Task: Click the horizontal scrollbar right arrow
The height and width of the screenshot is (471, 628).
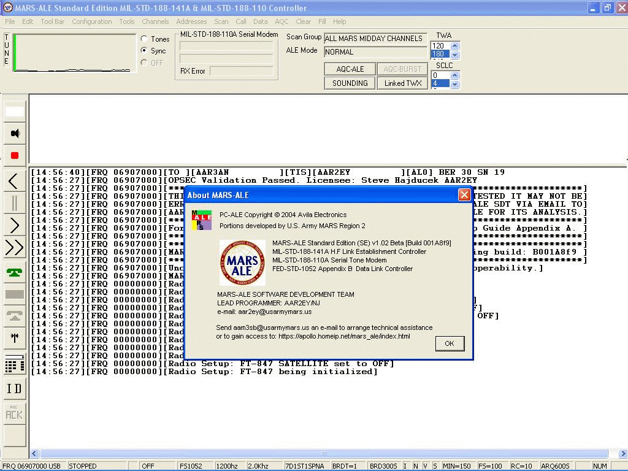Action: [623, 453]
